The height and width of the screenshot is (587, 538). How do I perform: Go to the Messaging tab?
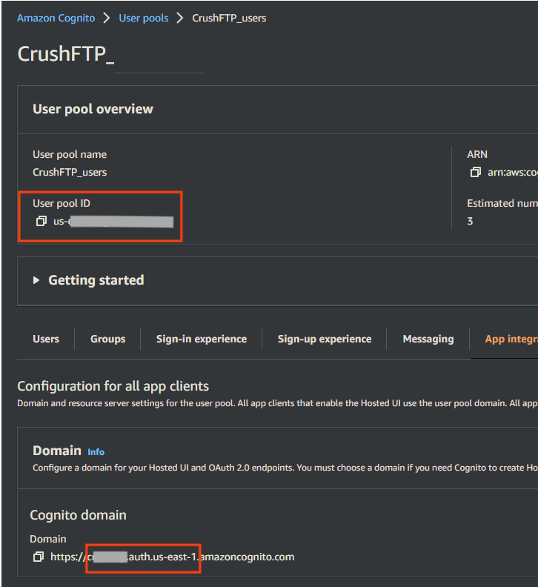coord(428,339)
